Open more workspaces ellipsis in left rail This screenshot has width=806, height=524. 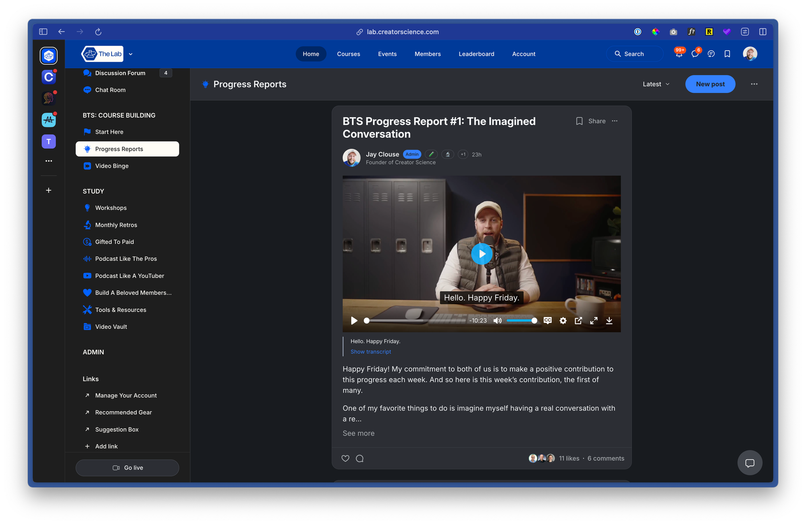pos(48,161)
